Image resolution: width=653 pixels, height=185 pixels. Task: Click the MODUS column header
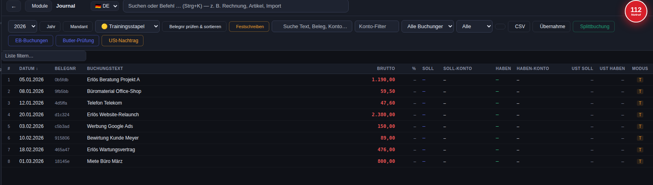click(640, 69)
